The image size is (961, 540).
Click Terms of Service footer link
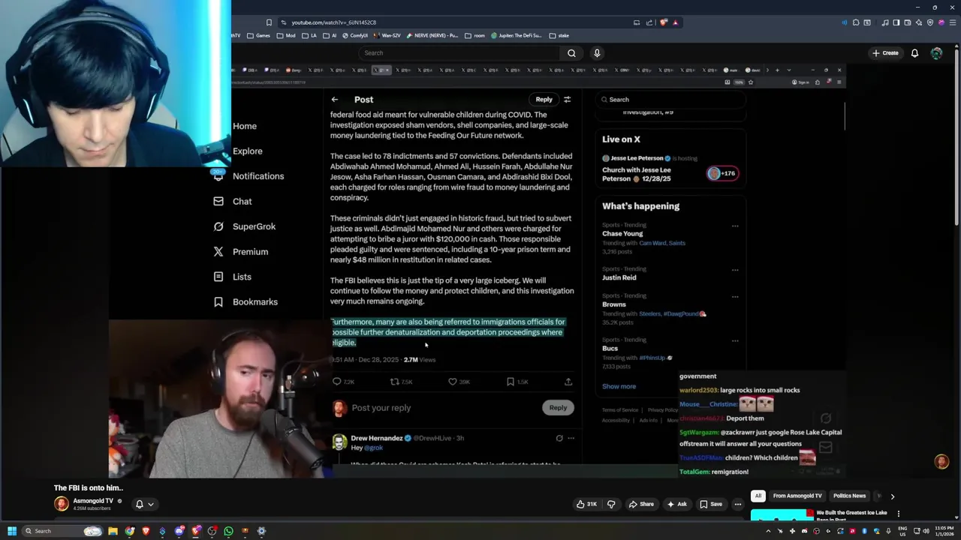tap(620, 410)
